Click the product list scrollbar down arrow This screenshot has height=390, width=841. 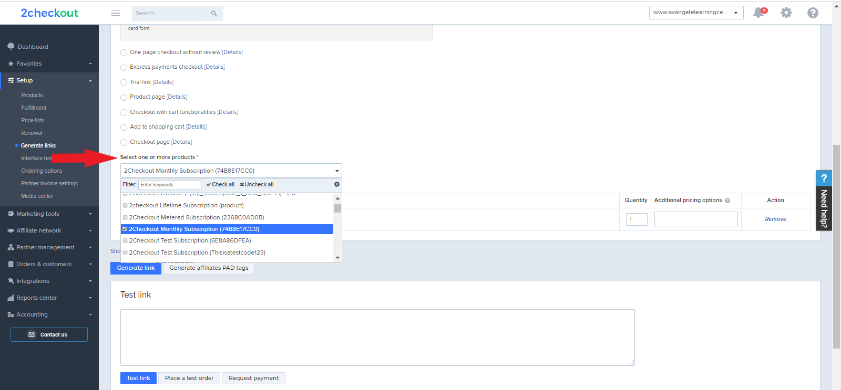(337, 258)
